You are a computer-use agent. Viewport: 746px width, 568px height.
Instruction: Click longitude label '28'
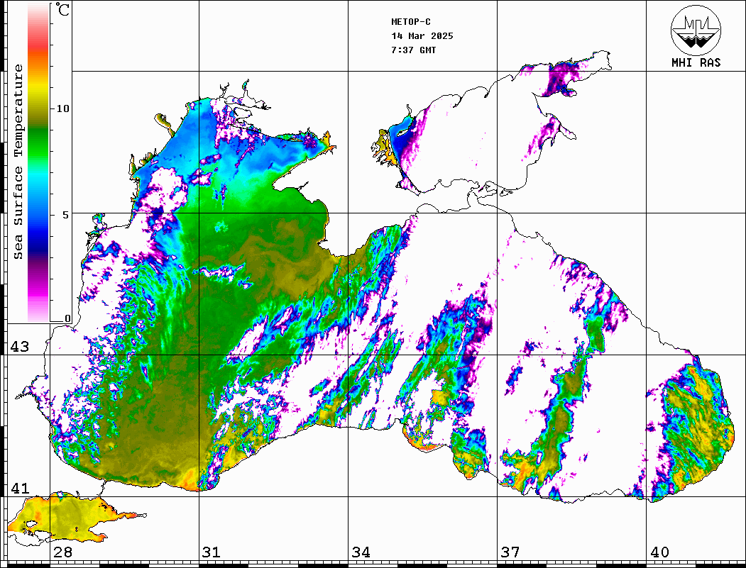click(x=62, y=552)
